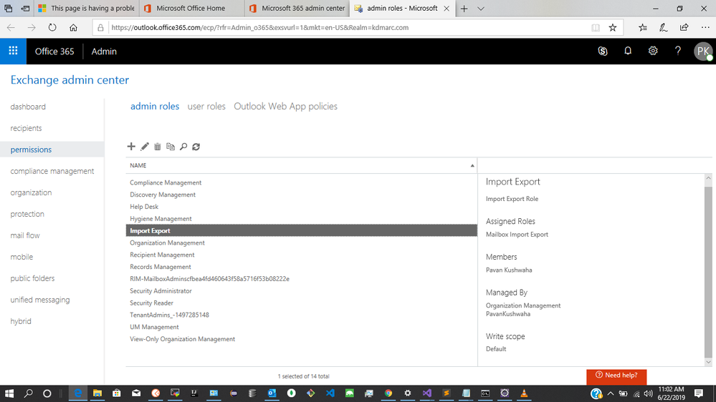Copy the selected role group
This screenshot has height=402, width=716.
coord(171,147)
